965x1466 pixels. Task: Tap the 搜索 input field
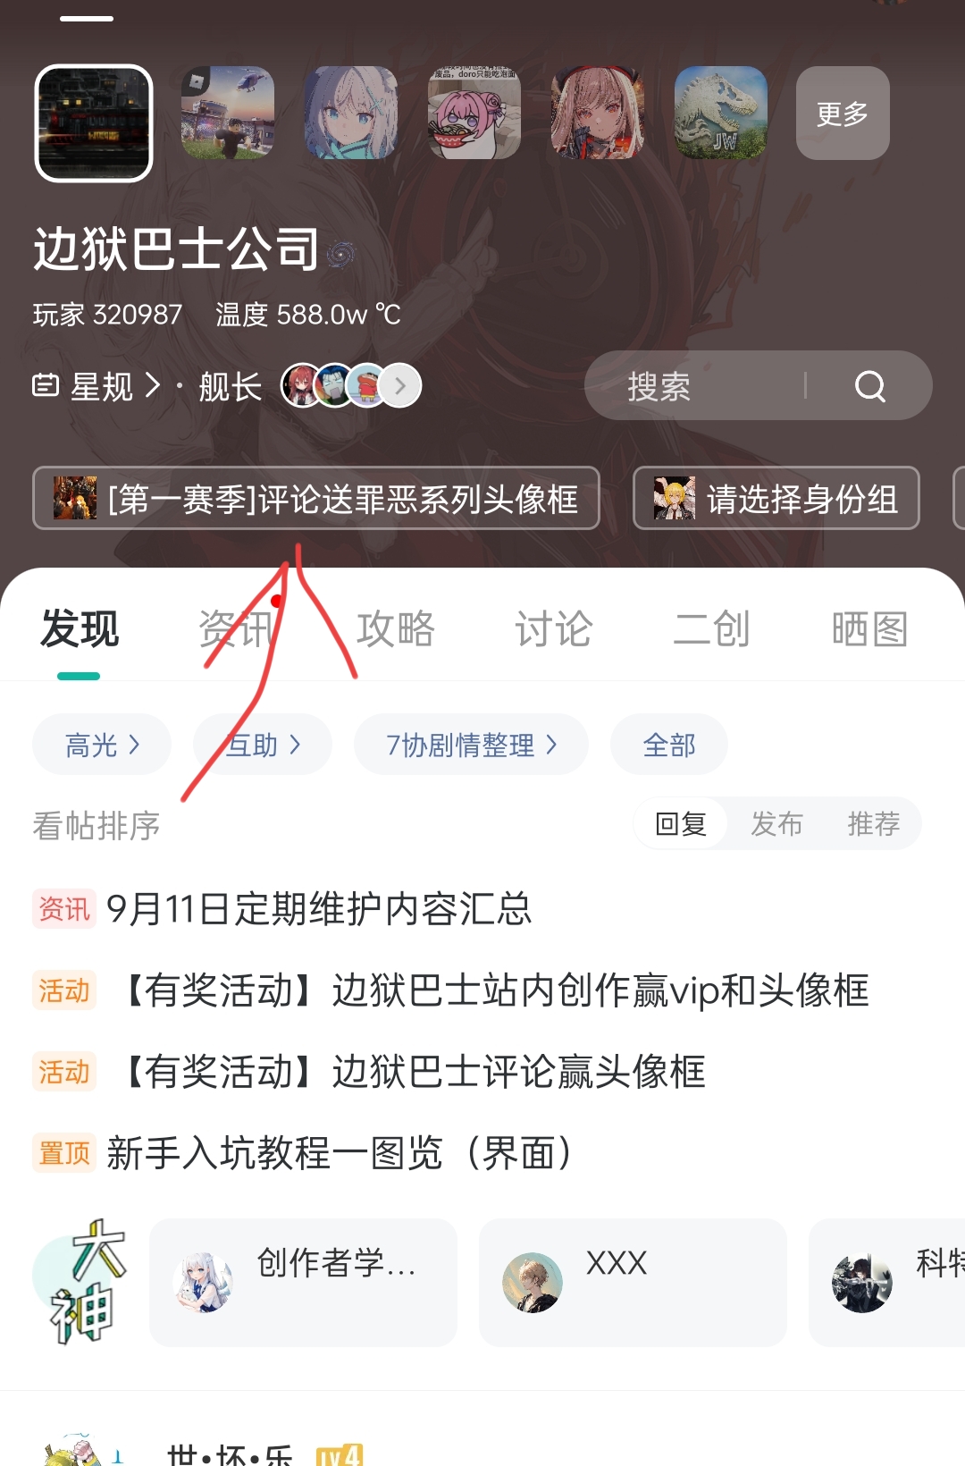pyautogui.click(x=693, y=385)
